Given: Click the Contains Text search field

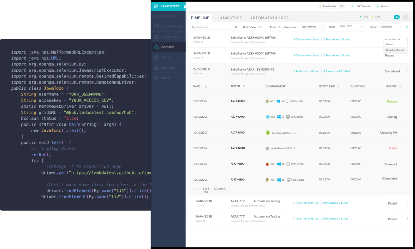Looking at the screenshot, I should (x=214, y=27).
